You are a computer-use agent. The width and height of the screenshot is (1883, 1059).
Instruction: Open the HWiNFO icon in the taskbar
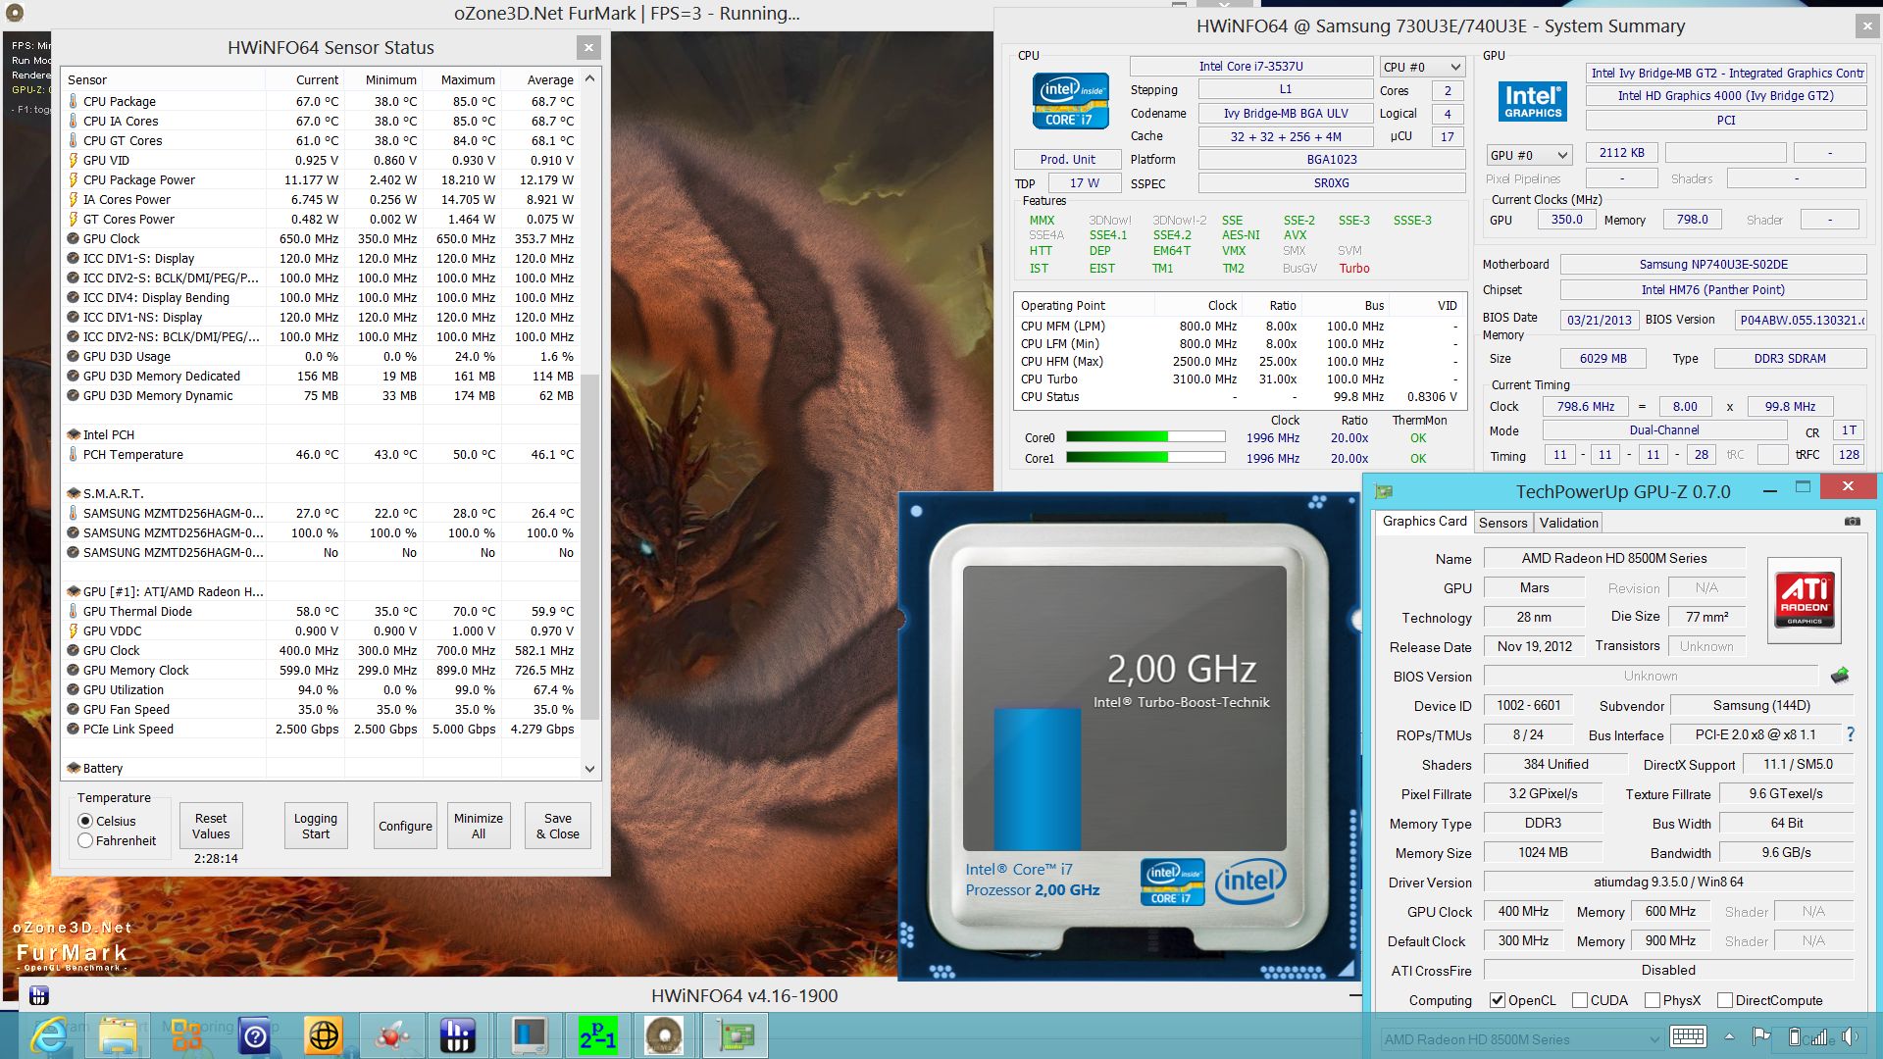pos(457,1035)
